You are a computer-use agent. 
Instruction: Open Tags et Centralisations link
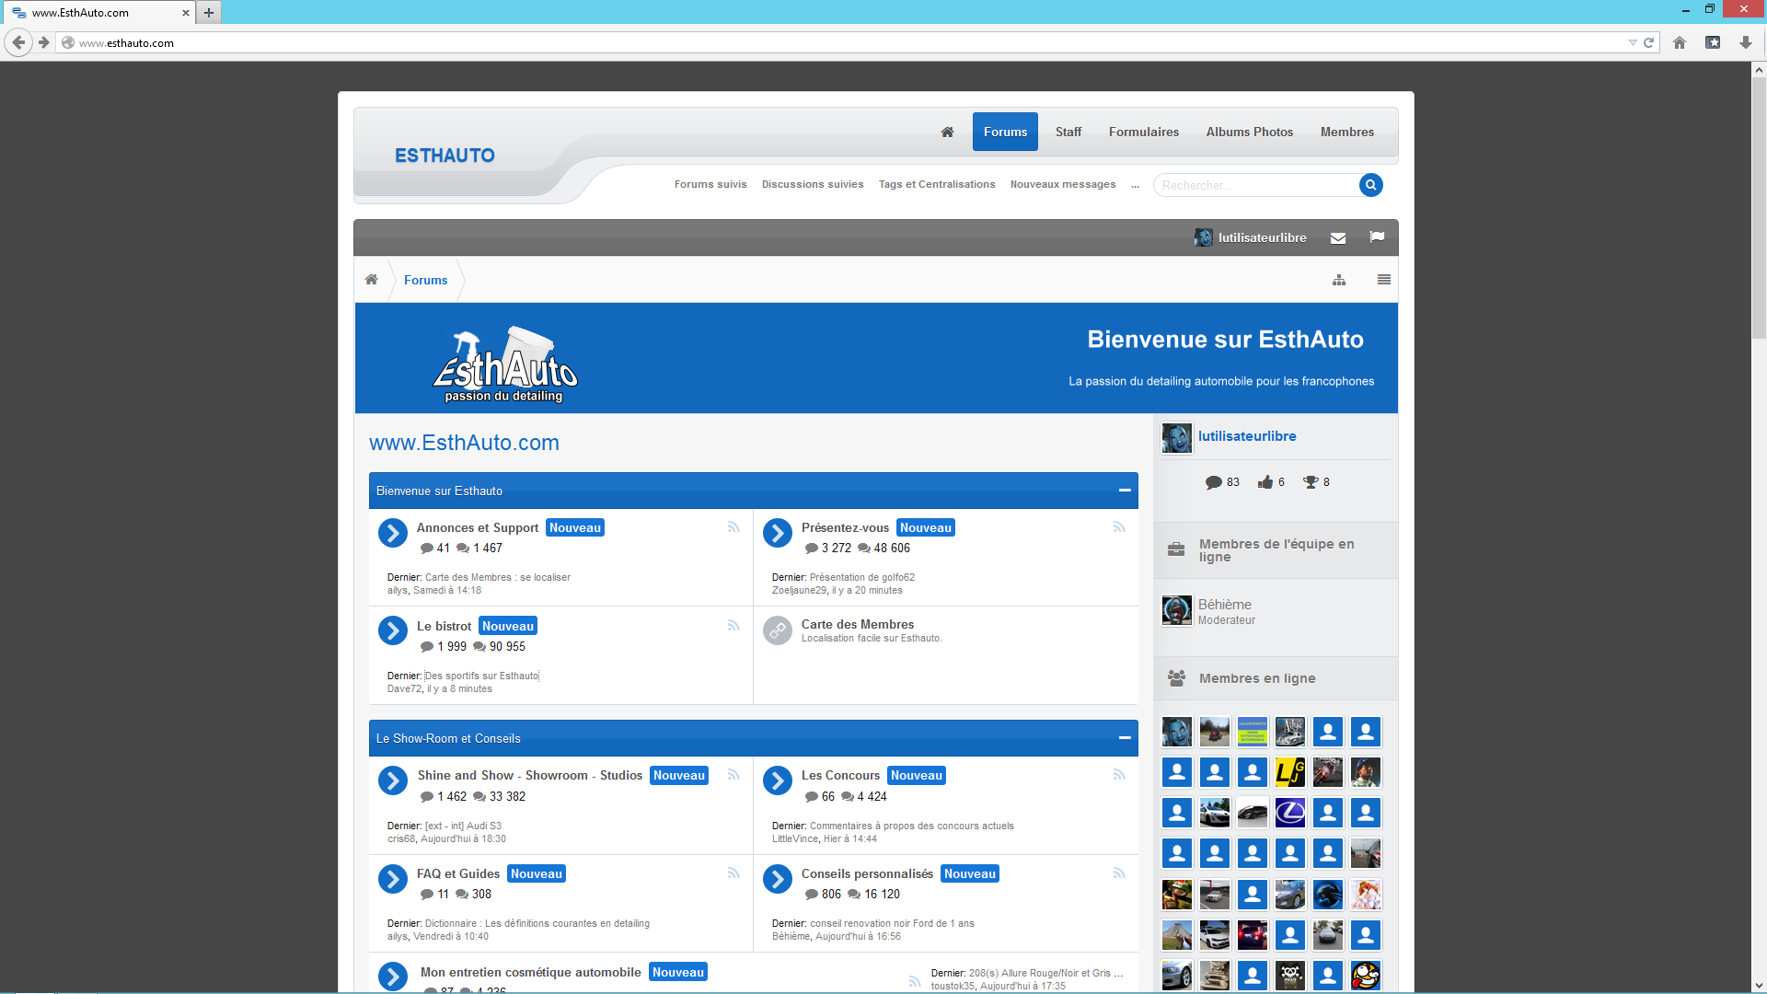coord(937,184)
